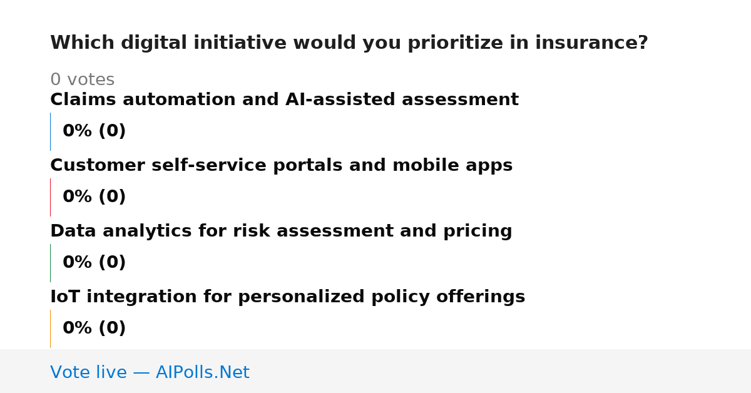Click the orange result bar for IoT integration
This screenshot has height=393, width=751.
pyautogui.click(x=50, y=329)
